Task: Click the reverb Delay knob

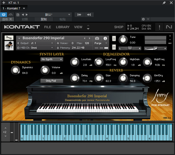Action: coord(75,78)
